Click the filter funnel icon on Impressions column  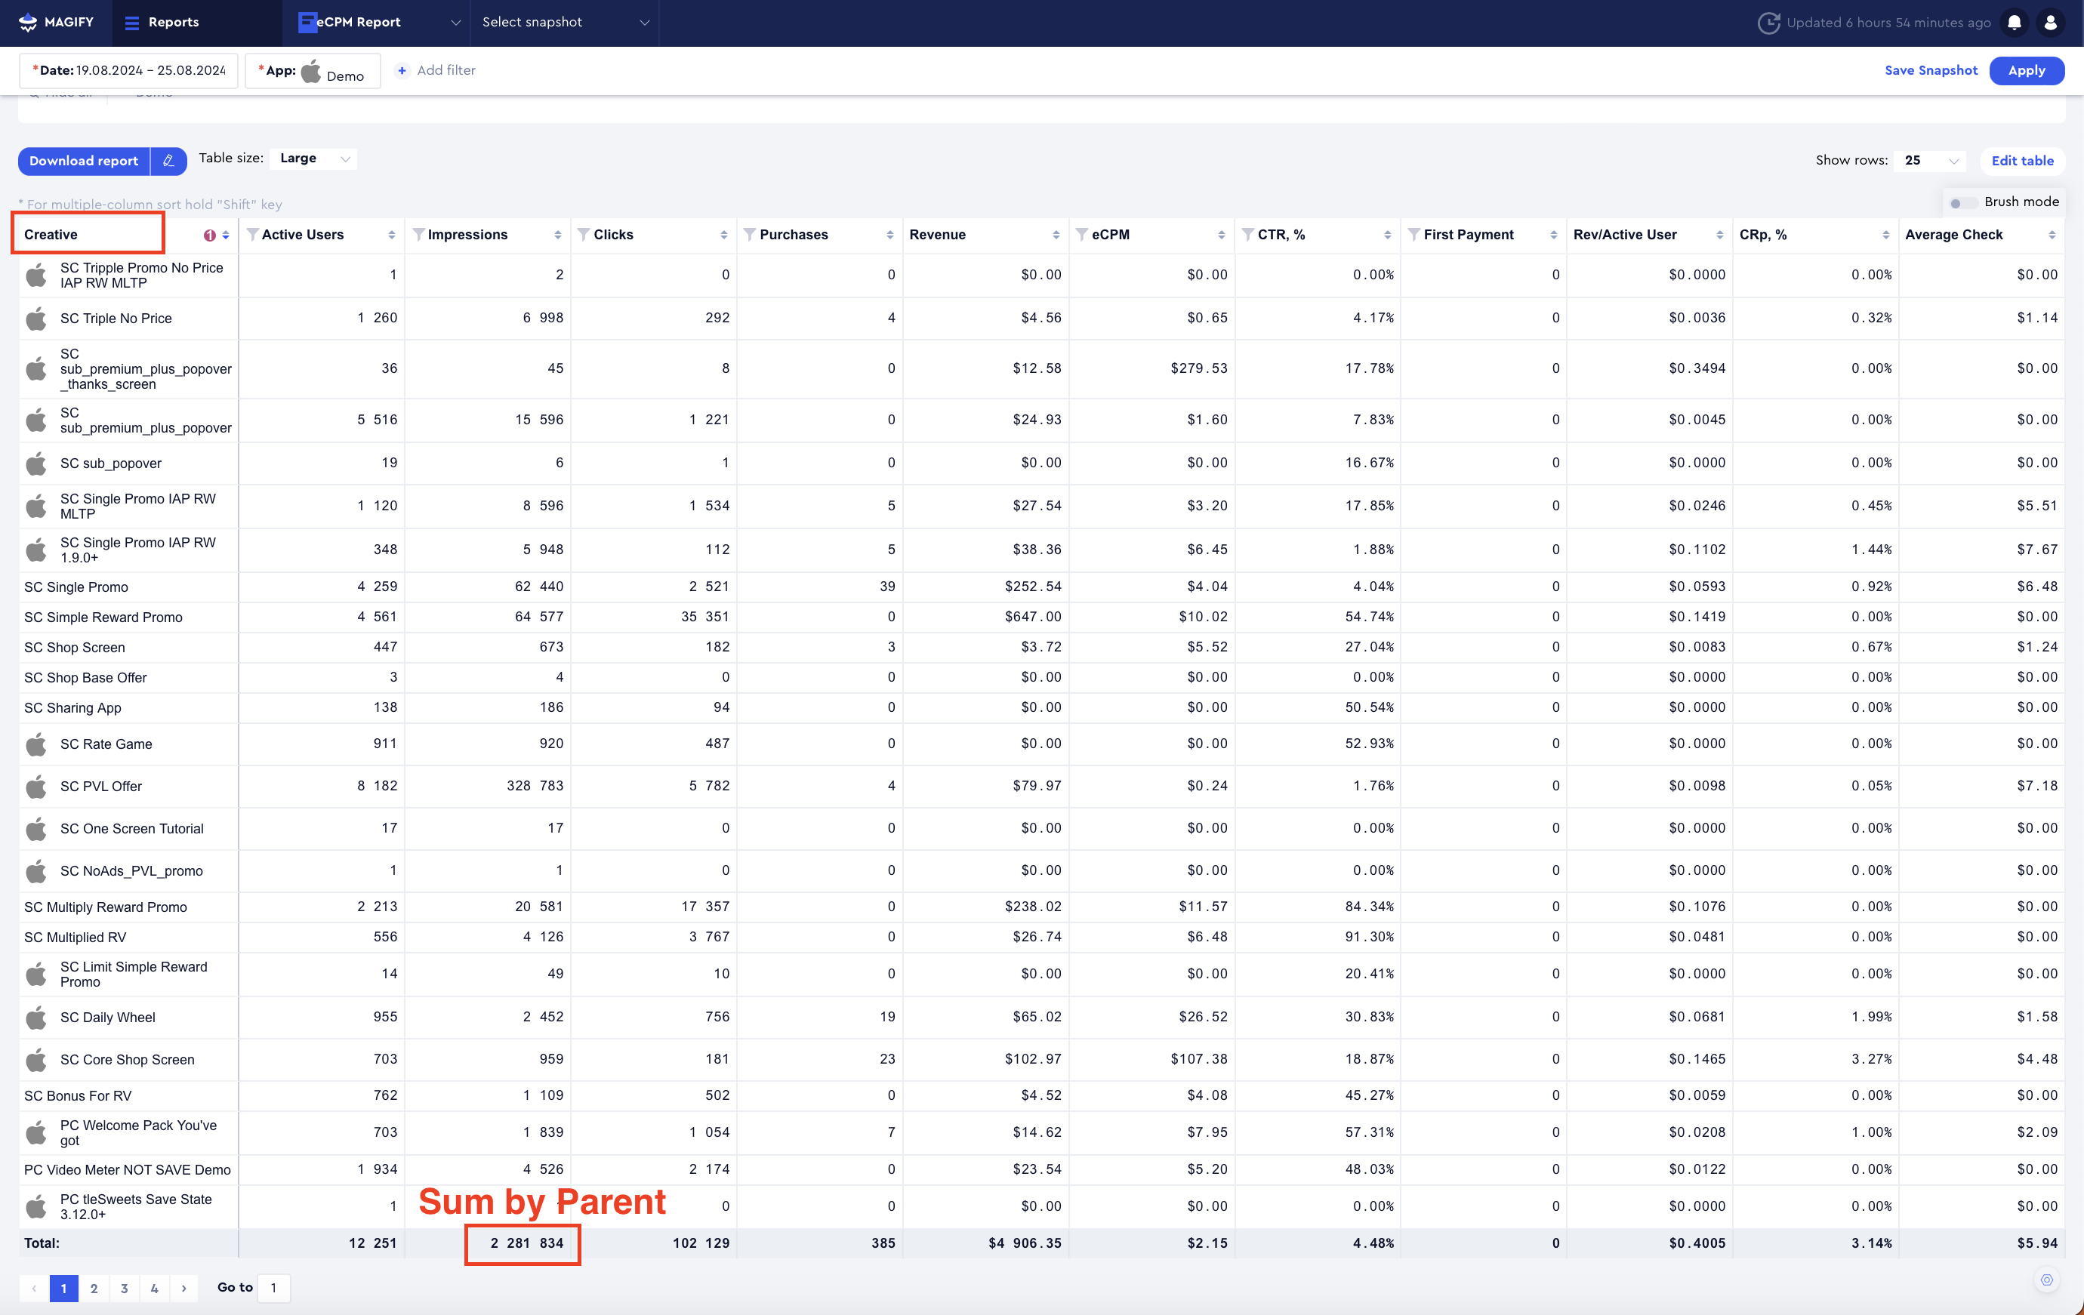click(419, 235)
